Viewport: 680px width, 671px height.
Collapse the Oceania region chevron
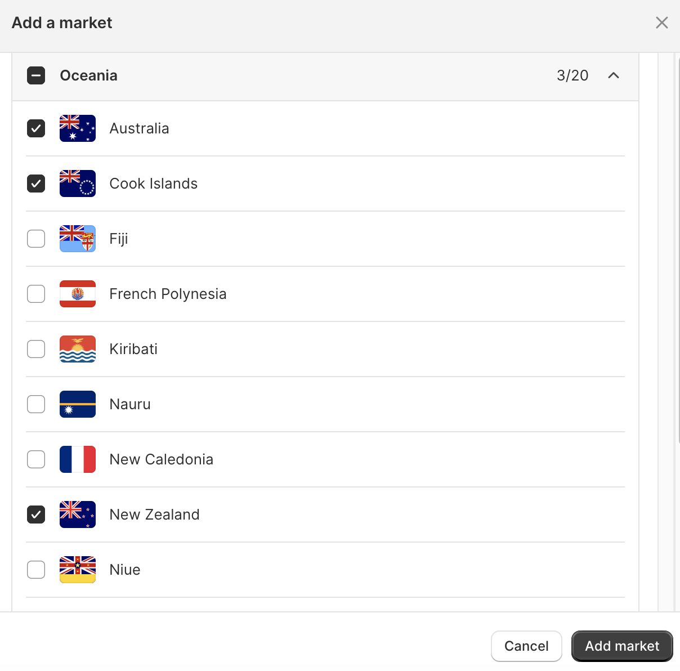[x=614, y=75]
